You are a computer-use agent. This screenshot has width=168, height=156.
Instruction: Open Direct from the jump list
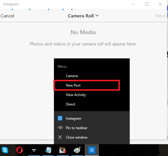pos(92,104)
